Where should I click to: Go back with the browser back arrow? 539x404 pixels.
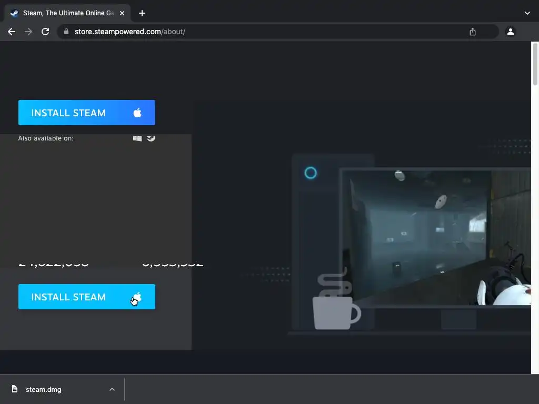click(12, 32)
